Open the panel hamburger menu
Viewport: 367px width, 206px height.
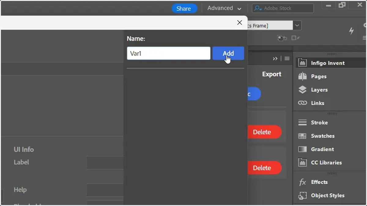pos(287,59)
